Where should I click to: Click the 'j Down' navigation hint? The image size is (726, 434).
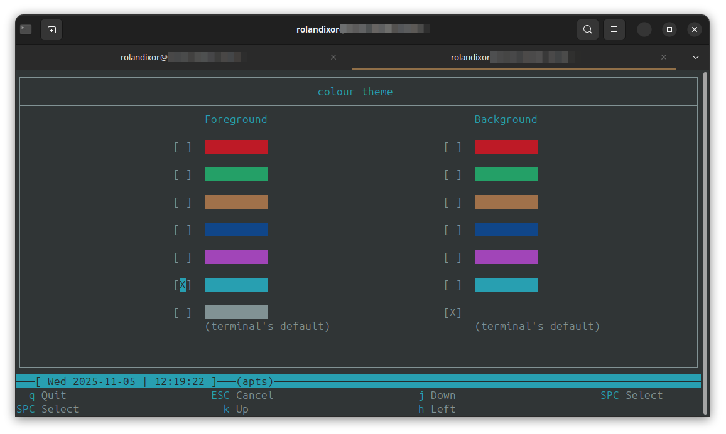pos(437,395)
